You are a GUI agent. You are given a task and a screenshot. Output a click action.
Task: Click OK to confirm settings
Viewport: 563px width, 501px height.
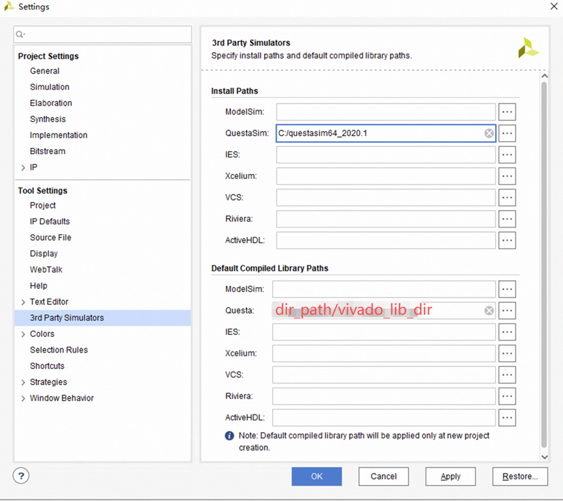pos(317,476)
